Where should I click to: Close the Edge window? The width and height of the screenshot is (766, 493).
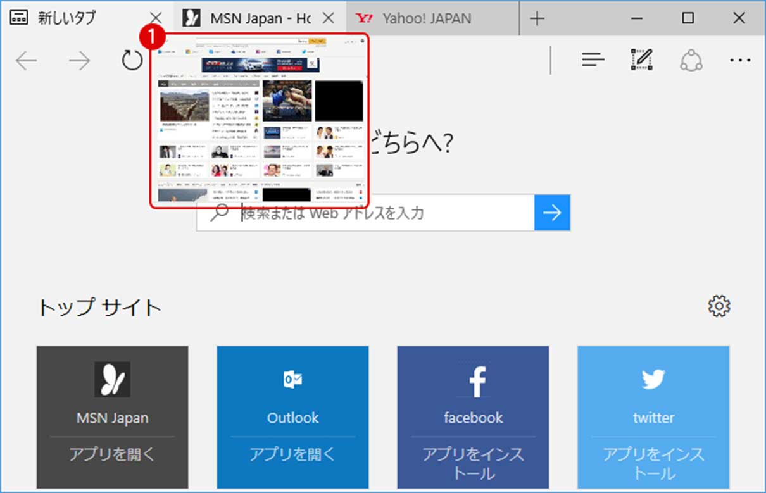click(x=739, y=18)
